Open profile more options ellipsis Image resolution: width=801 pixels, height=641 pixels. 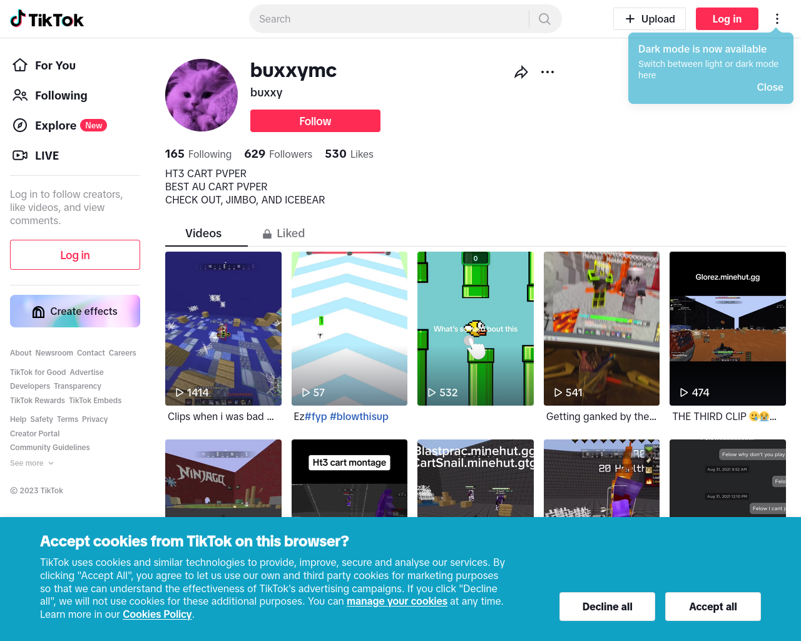(548, 72)
